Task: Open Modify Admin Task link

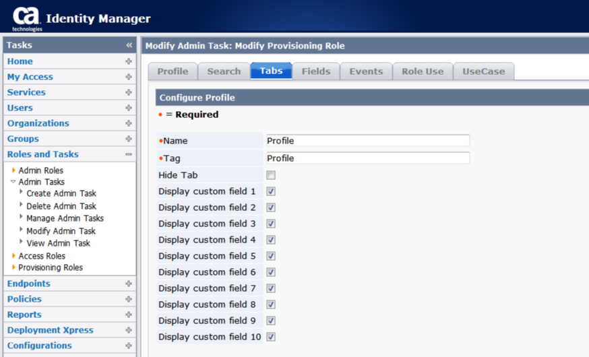Action: tap(61, 231)
